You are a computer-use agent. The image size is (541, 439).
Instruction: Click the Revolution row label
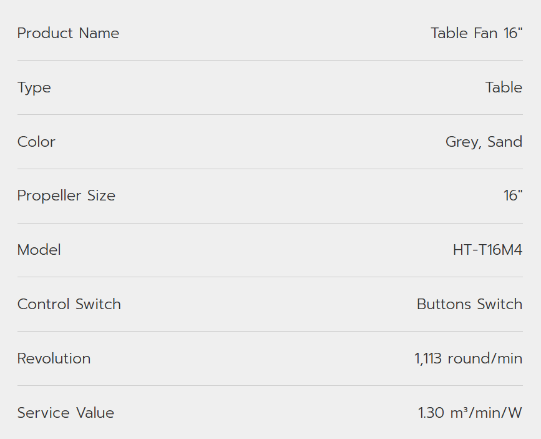pyautogui.click(x=54, y=358)
